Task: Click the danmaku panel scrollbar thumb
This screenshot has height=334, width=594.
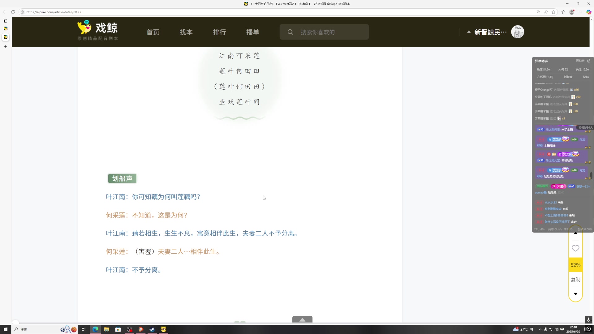Action: tap(591, 176)
